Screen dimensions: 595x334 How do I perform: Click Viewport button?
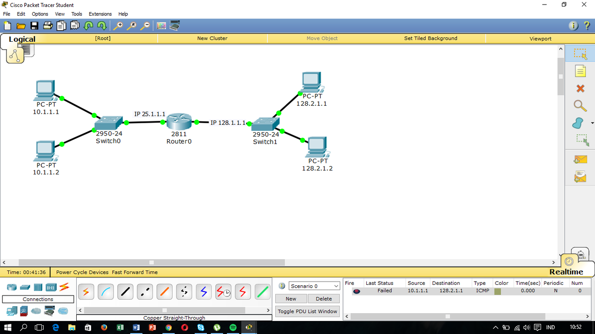(x=541, y=39)
